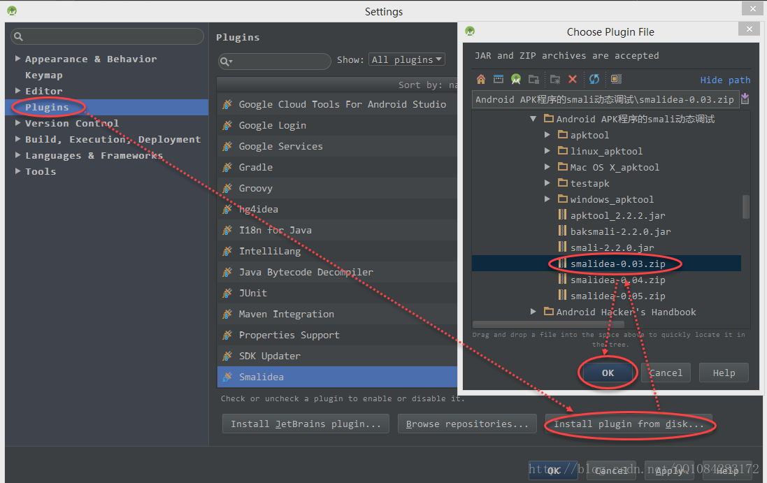Click the smalidea-0.05.zip archive icon

coord(563,295)
